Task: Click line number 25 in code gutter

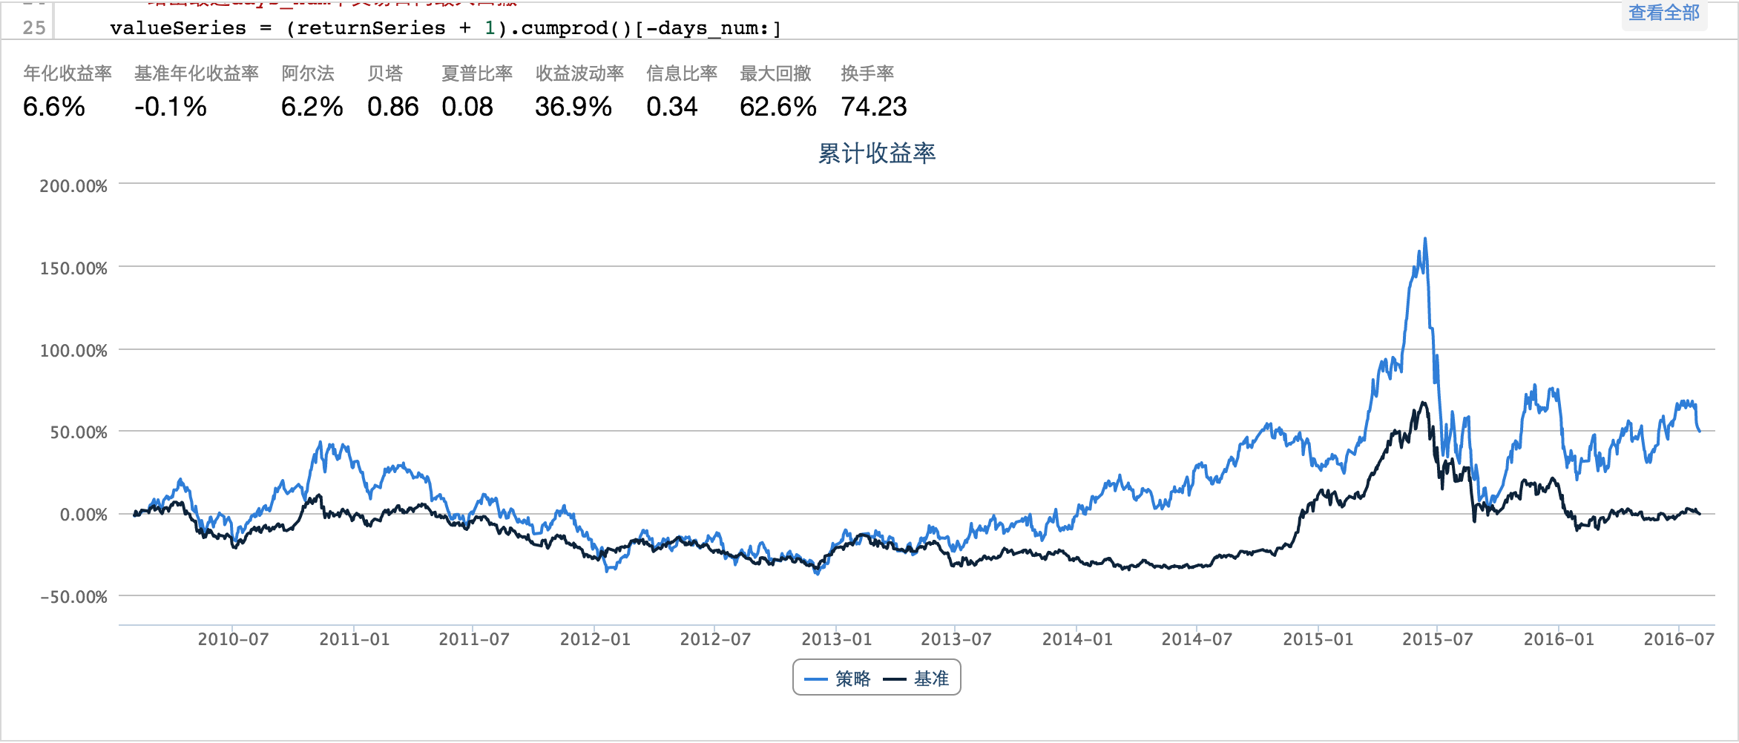Action: tap(34, 28)
